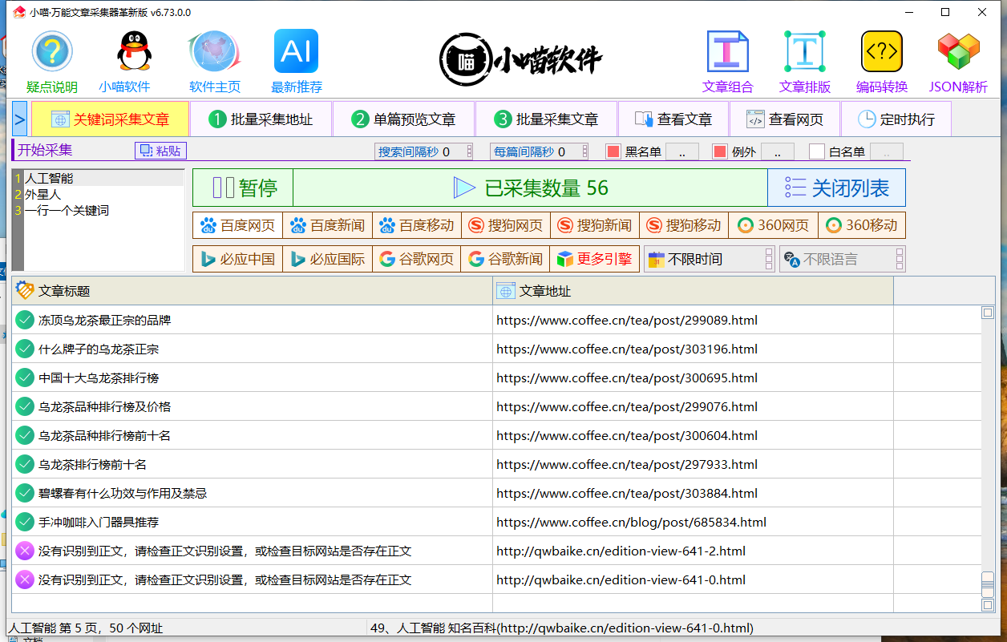1007x642 pixels.
Task: Select keyword 外星人 in the keyword list
Action: point(43,194)
